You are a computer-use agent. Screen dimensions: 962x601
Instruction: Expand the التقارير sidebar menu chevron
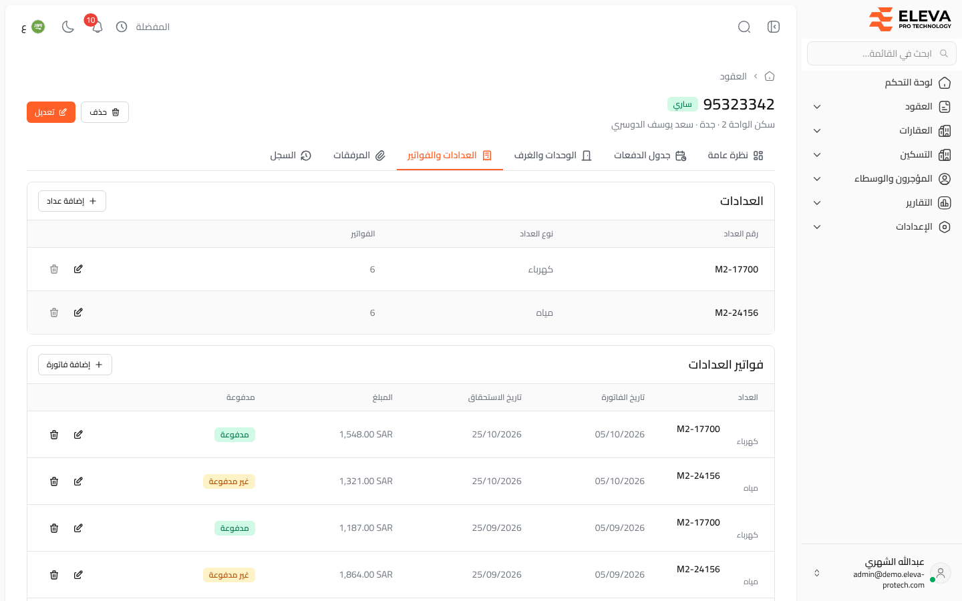click(817, 203)
